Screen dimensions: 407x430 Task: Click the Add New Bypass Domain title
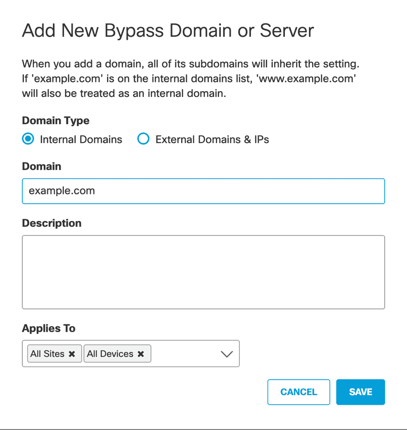[x=168, y=31]
